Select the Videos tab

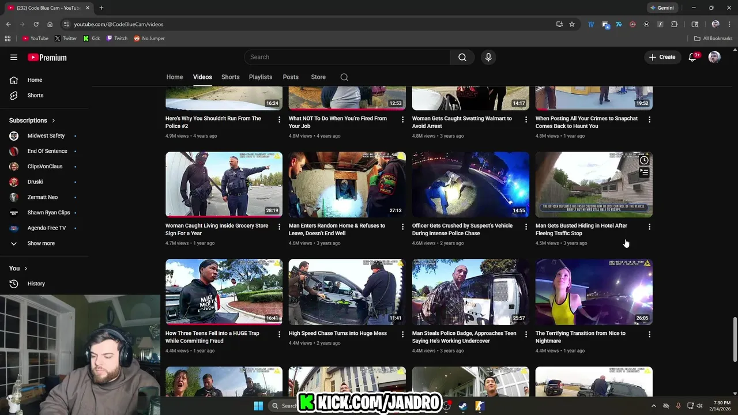tap(202, 77)
